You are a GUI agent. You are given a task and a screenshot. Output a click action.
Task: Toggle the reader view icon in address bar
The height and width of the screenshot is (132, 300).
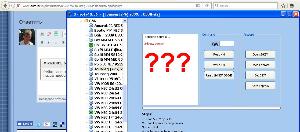coord(198,6)
